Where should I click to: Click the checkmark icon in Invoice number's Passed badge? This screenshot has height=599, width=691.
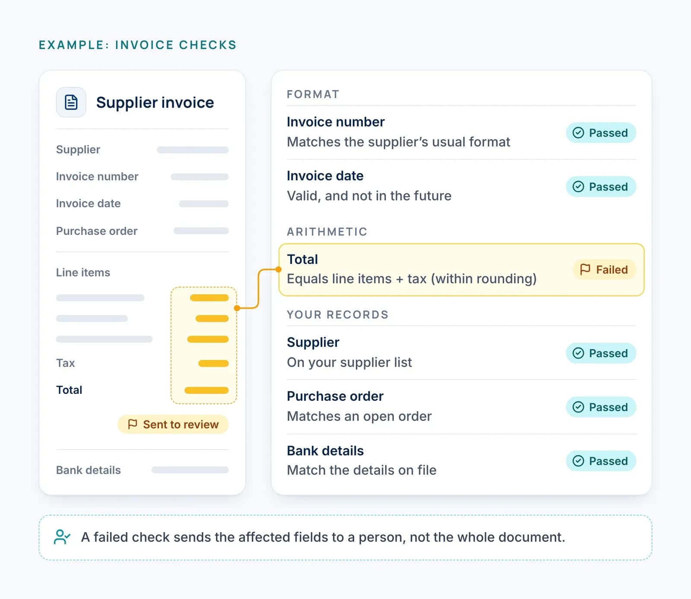pos(578,133)
